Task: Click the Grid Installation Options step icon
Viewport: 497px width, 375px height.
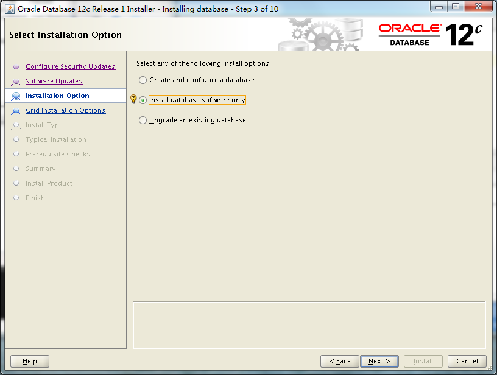Action: click(x=16, y=110)
